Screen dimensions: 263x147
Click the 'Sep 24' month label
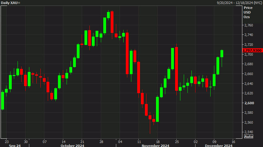(x=14, y=145)
